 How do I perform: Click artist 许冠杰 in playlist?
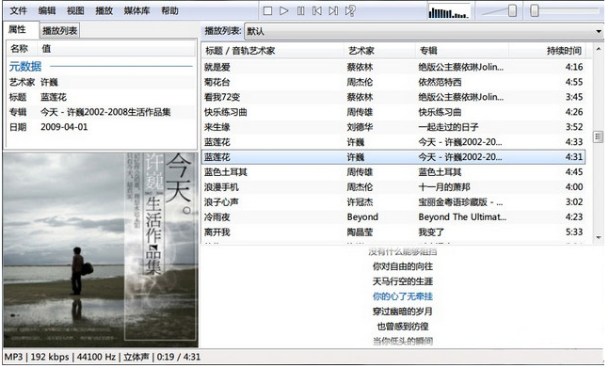coord(360,202)
